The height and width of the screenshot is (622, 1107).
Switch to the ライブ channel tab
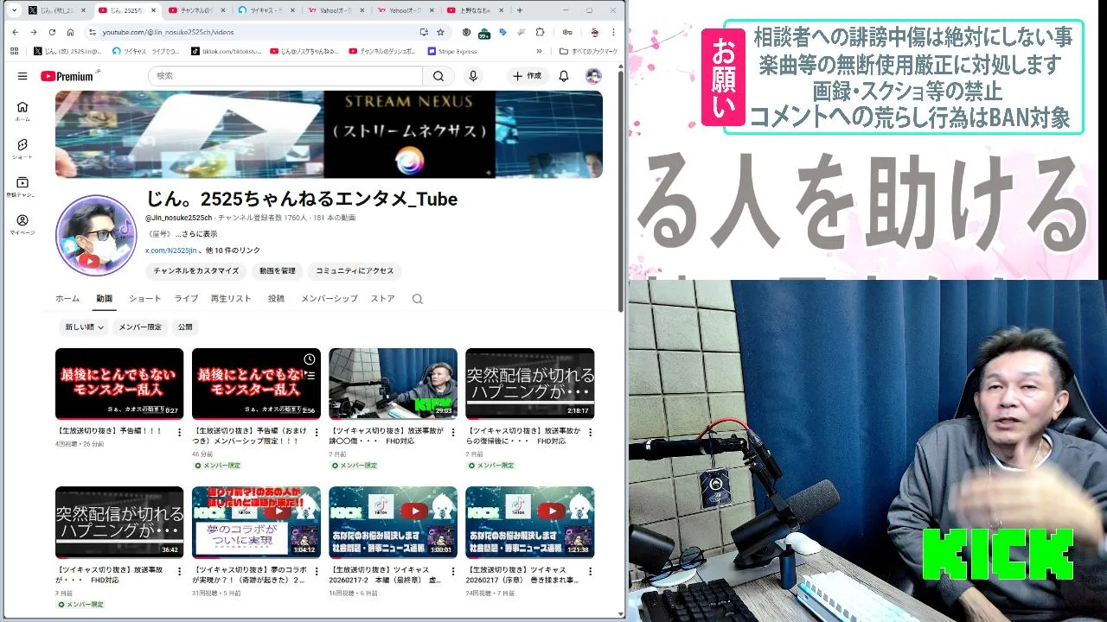point(186,299)
